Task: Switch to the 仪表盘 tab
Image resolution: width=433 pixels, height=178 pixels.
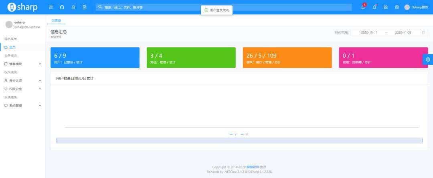Action: (56, 21)
